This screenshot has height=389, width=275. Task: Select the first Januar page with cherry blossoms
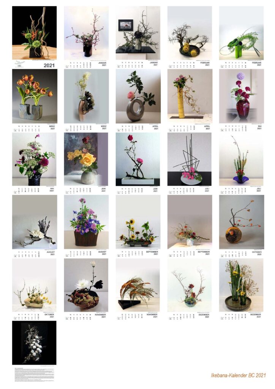pos(86,37)
